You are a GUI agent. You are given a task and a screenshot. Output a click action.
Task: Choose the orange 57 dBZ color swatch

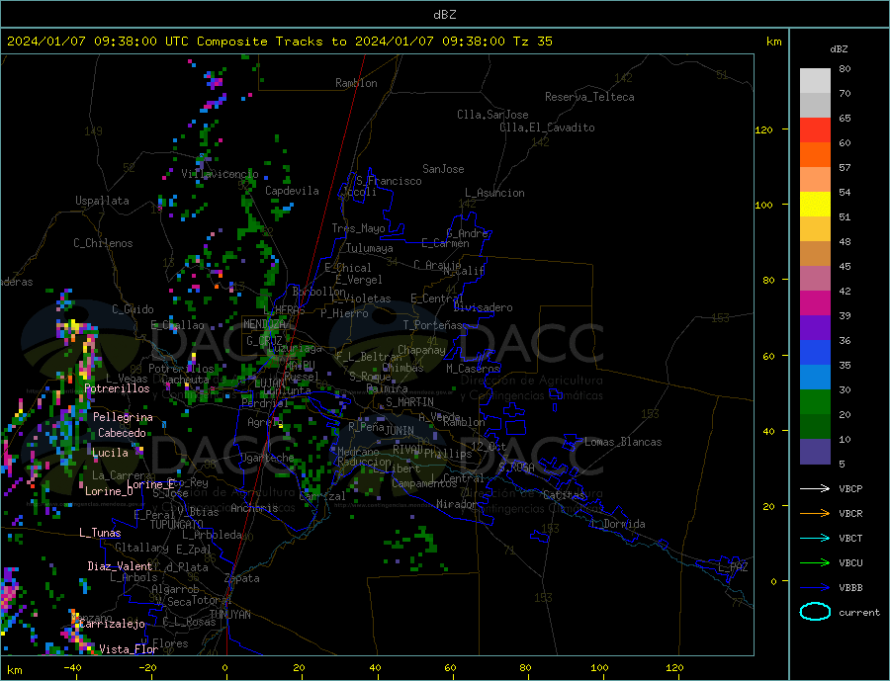815,155
